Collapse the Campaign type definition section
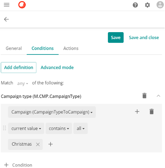Image resolution: width=165 pixels, height=168 pixels. tap(159, 96)
